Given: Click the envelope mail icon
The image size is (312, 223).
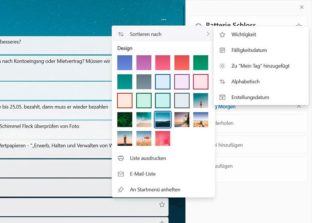Looking at the screenshot, I should [121, 174].
